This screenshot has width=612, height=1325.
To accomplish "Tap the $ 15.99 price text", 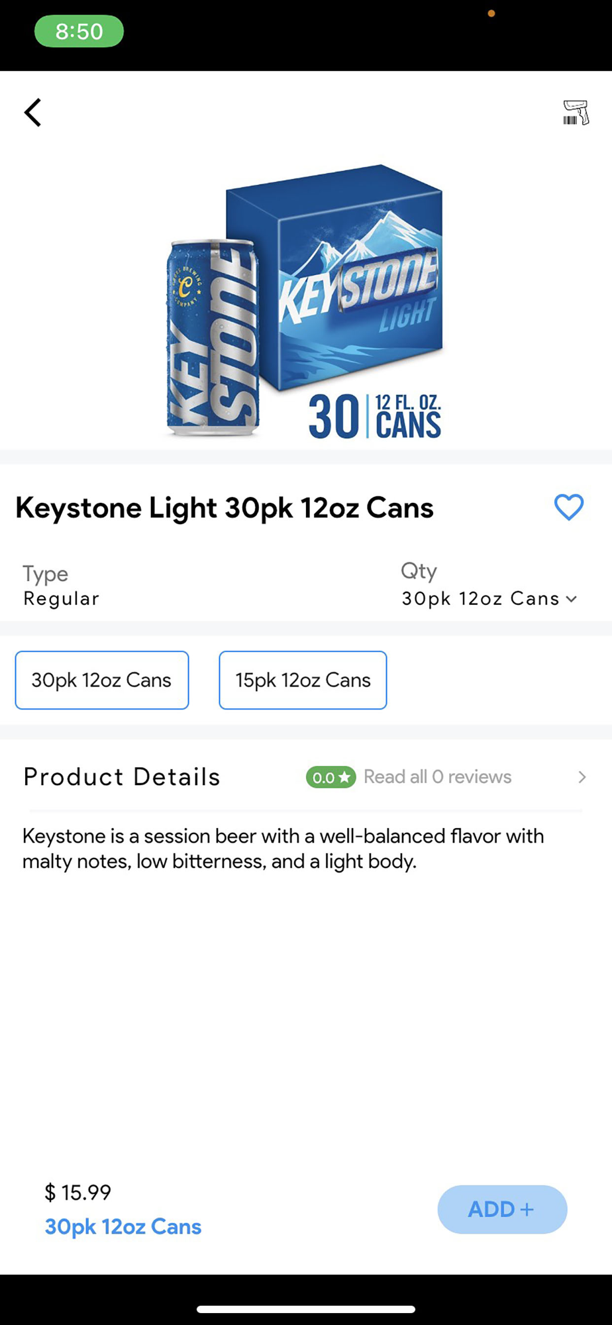I will point(77,1192).
